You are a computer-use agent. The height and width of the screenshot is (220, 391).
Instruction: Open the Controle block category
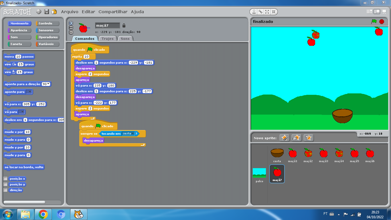[x=48, y=23]
